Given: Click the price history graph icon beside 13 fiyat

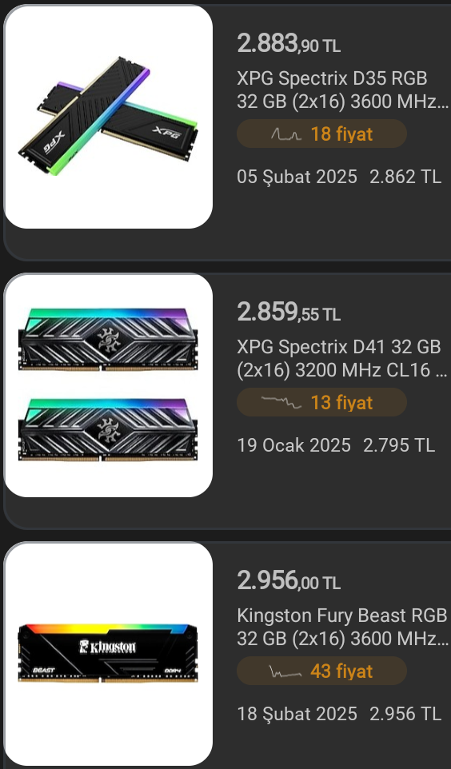Looking at the screenshot, I should [x=281, y=403].
